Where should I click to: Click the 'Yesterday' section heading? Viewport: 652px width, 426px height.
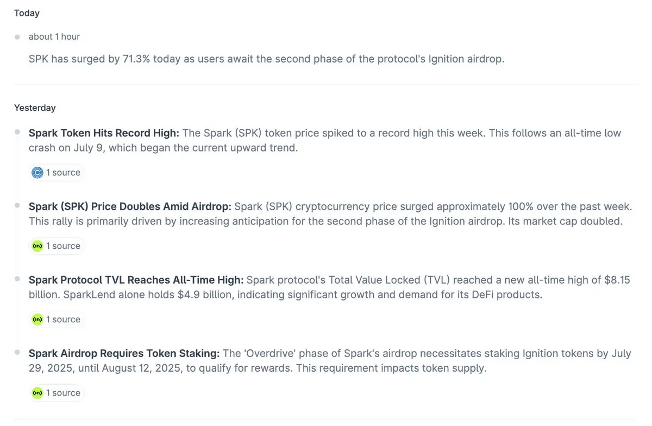click(35, 108)
